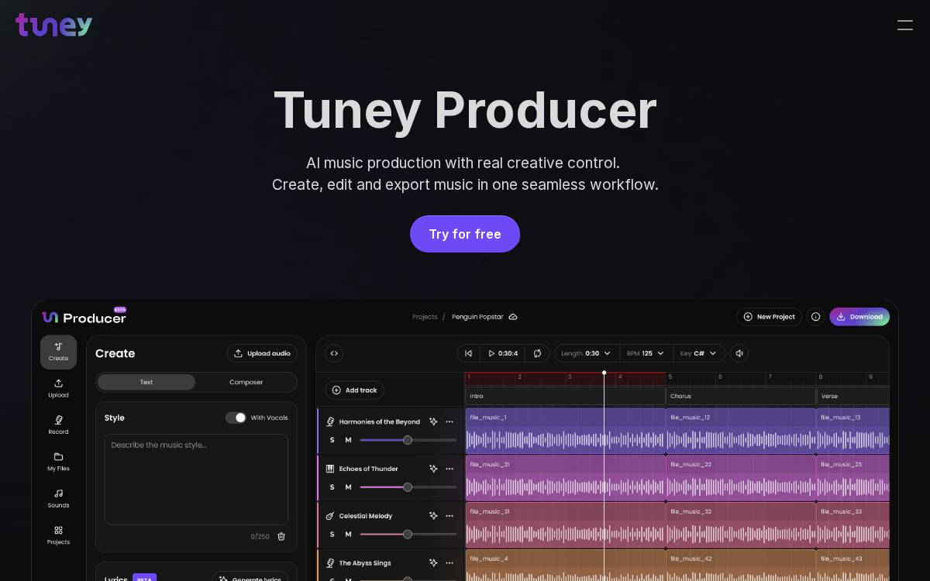Open more options for The Abyss Sings
Viewport: 930px width, 581px height.
click(449, 563)
